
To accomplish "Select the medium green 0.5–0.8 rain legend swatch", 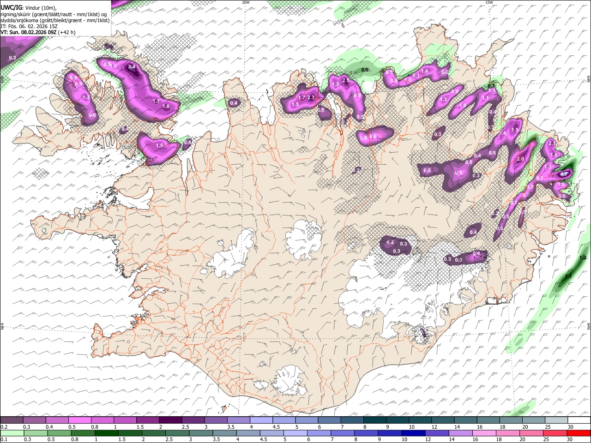I will click(x=59, y=433).
